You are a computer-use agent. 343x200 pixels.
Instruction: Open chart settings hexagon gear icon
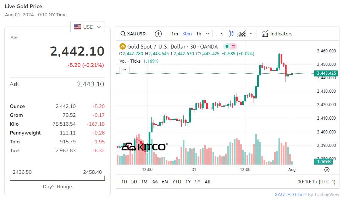pos(327,170)
